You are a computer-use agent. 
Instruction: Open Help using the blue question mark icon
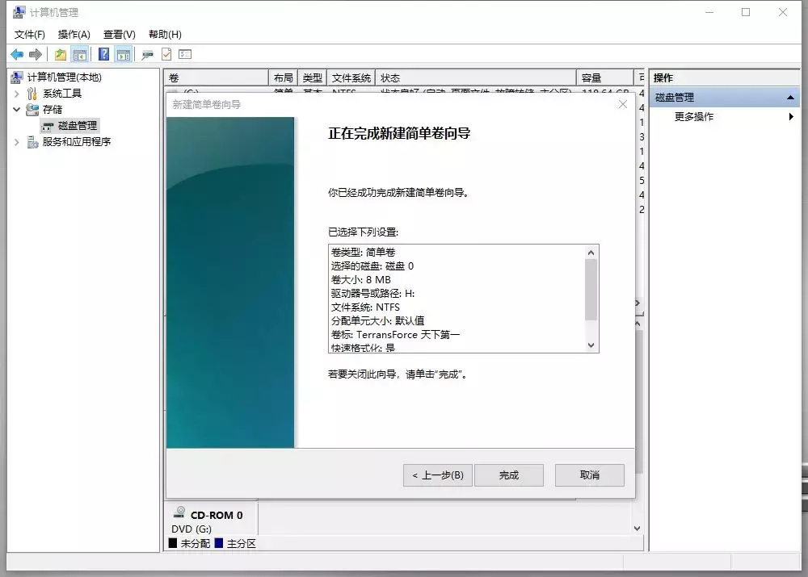(x=103, y=54)
